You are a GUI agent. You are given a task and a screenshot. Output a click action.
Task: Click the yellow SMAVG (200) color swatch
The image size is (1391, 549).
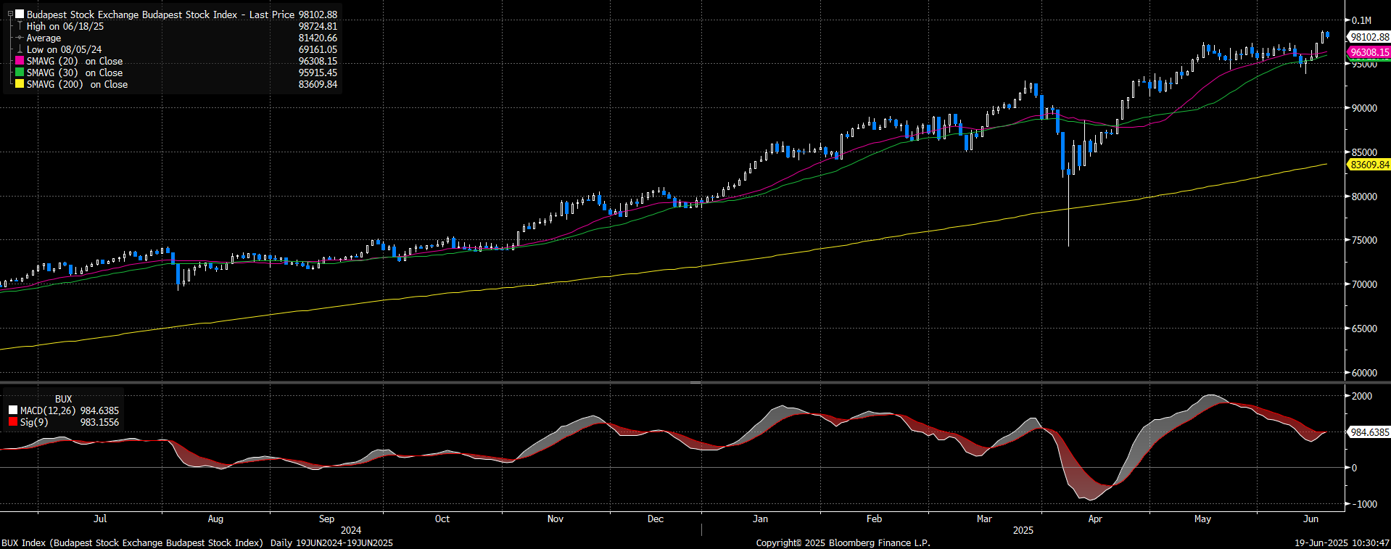click(x=20, y=84)
